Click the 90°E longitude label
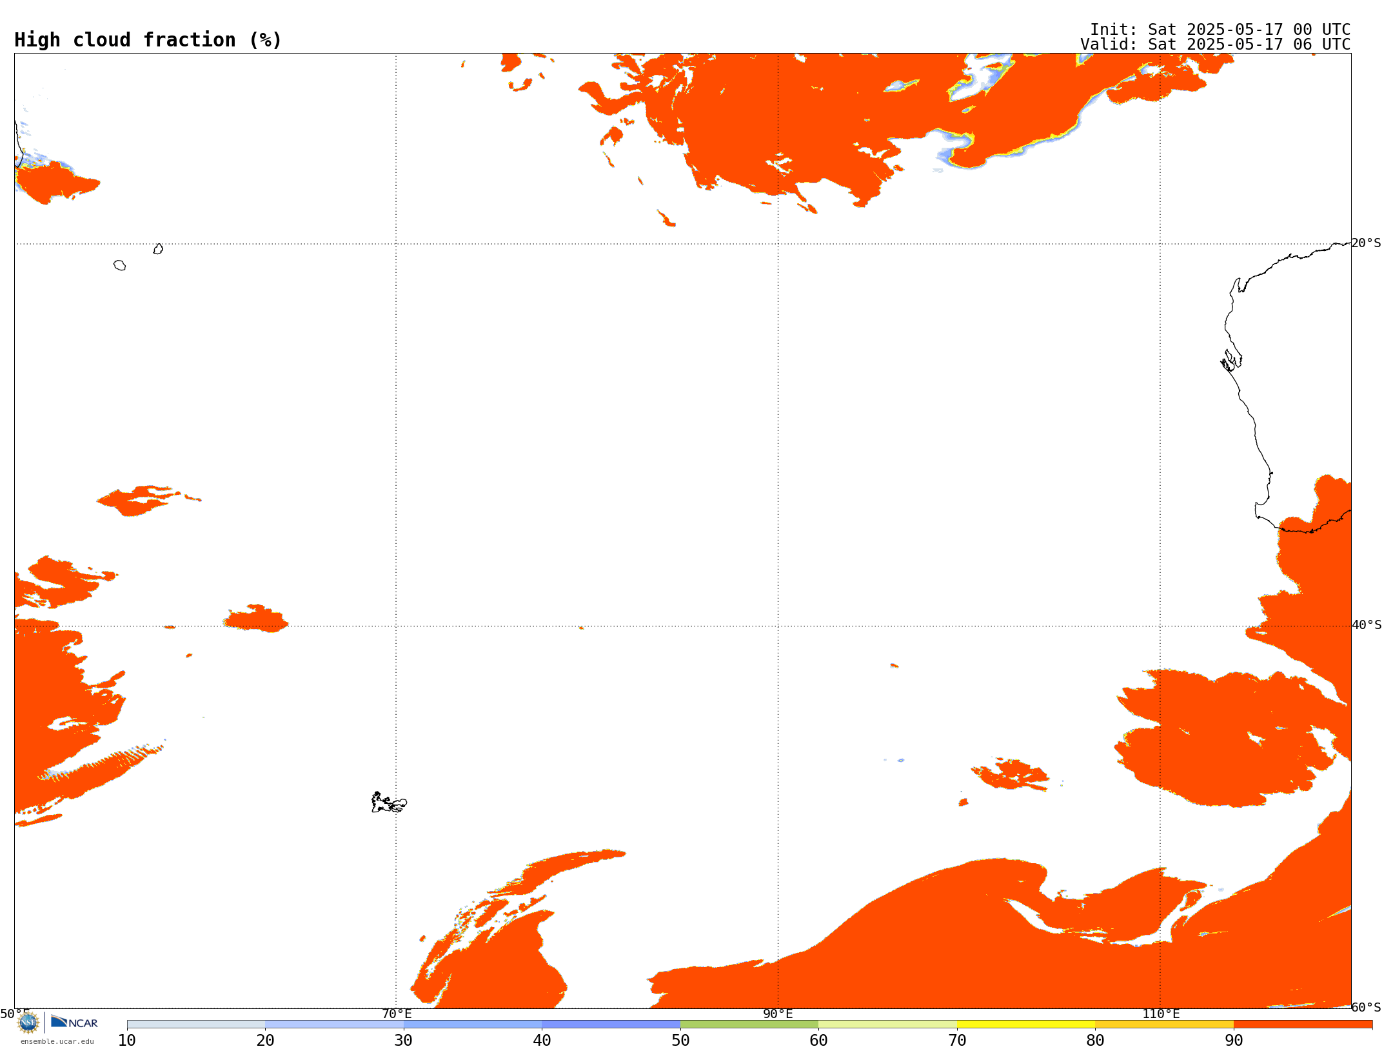The height and width of the screenshot is (1049, 1393). pyautogui.click(x=778, y=1014)
